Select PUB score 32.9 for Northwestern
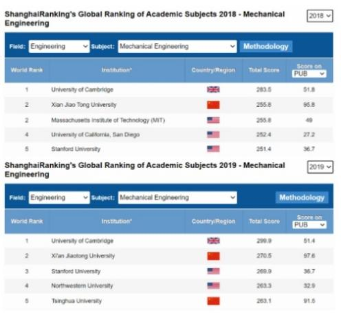The width and height of the screenshot is (341, 319). click(309, 286)
